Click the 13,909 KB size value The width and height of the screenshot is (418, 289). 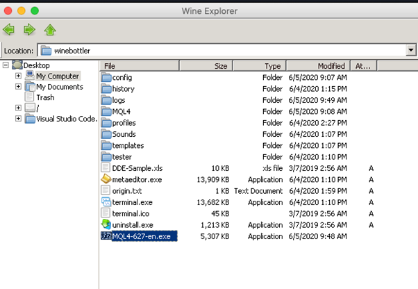(213, 180)
